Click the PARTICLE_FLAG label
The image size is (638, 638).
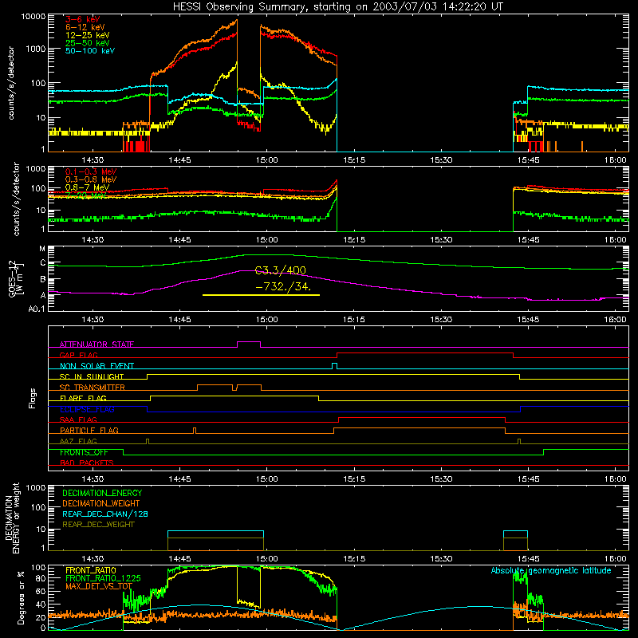point(89,430)
